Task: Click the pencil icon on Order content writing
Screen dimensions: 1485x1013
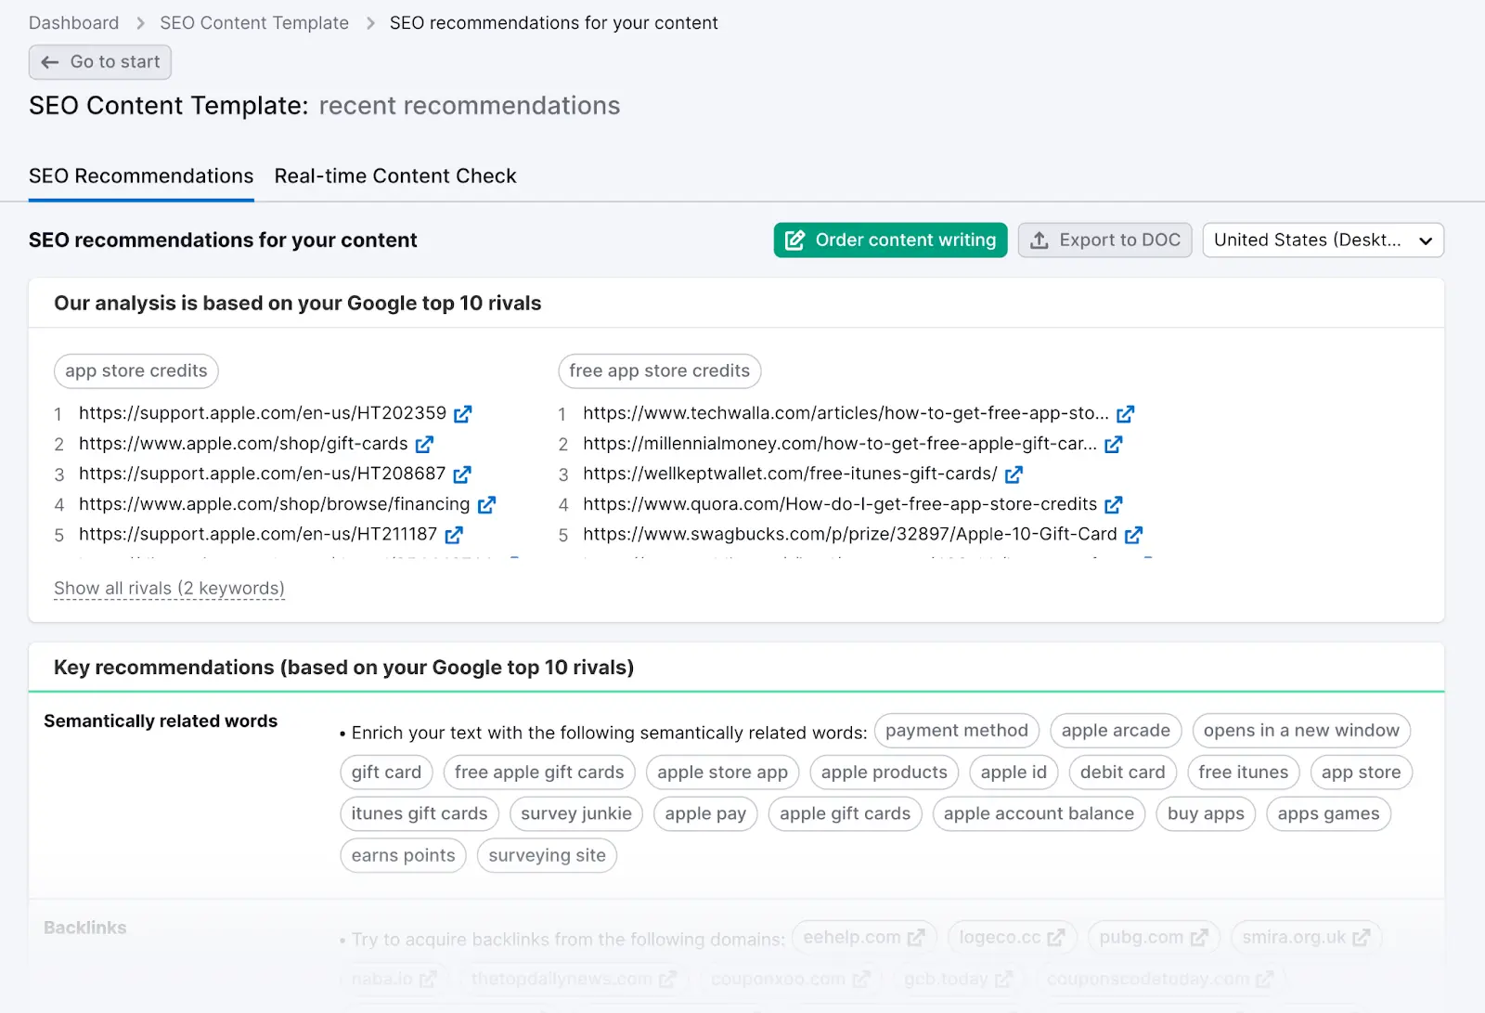Action: pyautogui.click(x=794, y=240)
